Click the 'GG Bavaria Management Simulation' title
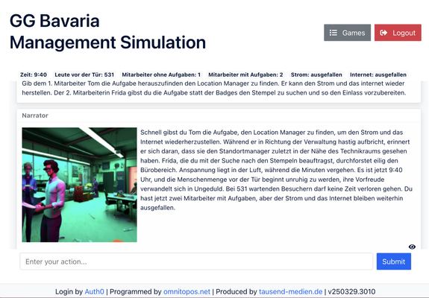 pos(107,32)
